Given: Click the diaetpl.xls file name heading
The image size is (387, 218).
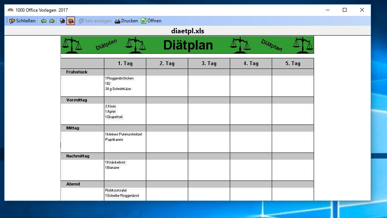Looking at the screenshot, I should click(187, 31).
